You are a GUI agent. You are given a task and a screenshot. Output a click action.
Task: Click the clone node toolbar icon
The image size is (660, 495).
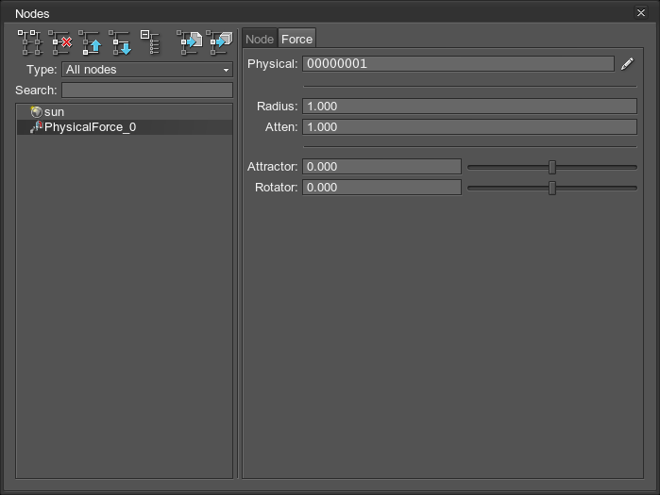pyautogui.click(x=29, y=42)
